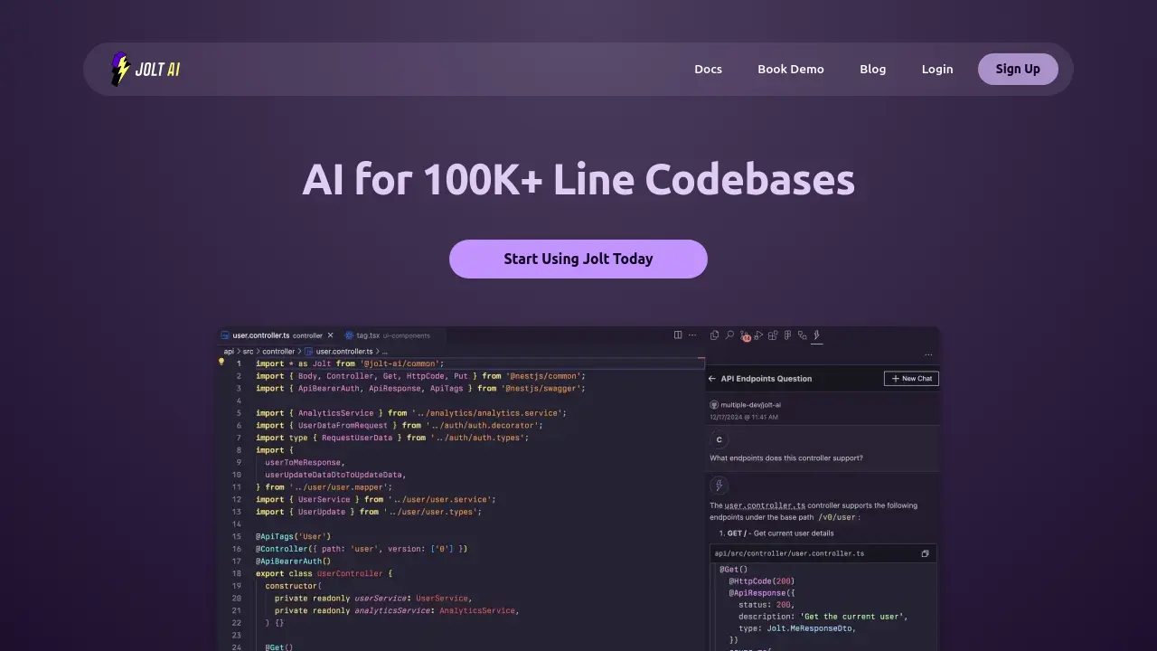
Task: Open the Explorer files icon
Action: tap(715, 335)
